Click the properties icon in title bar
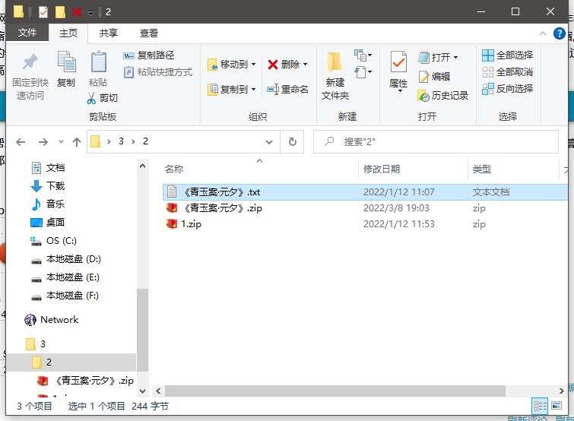 click(x=43, y=12)
